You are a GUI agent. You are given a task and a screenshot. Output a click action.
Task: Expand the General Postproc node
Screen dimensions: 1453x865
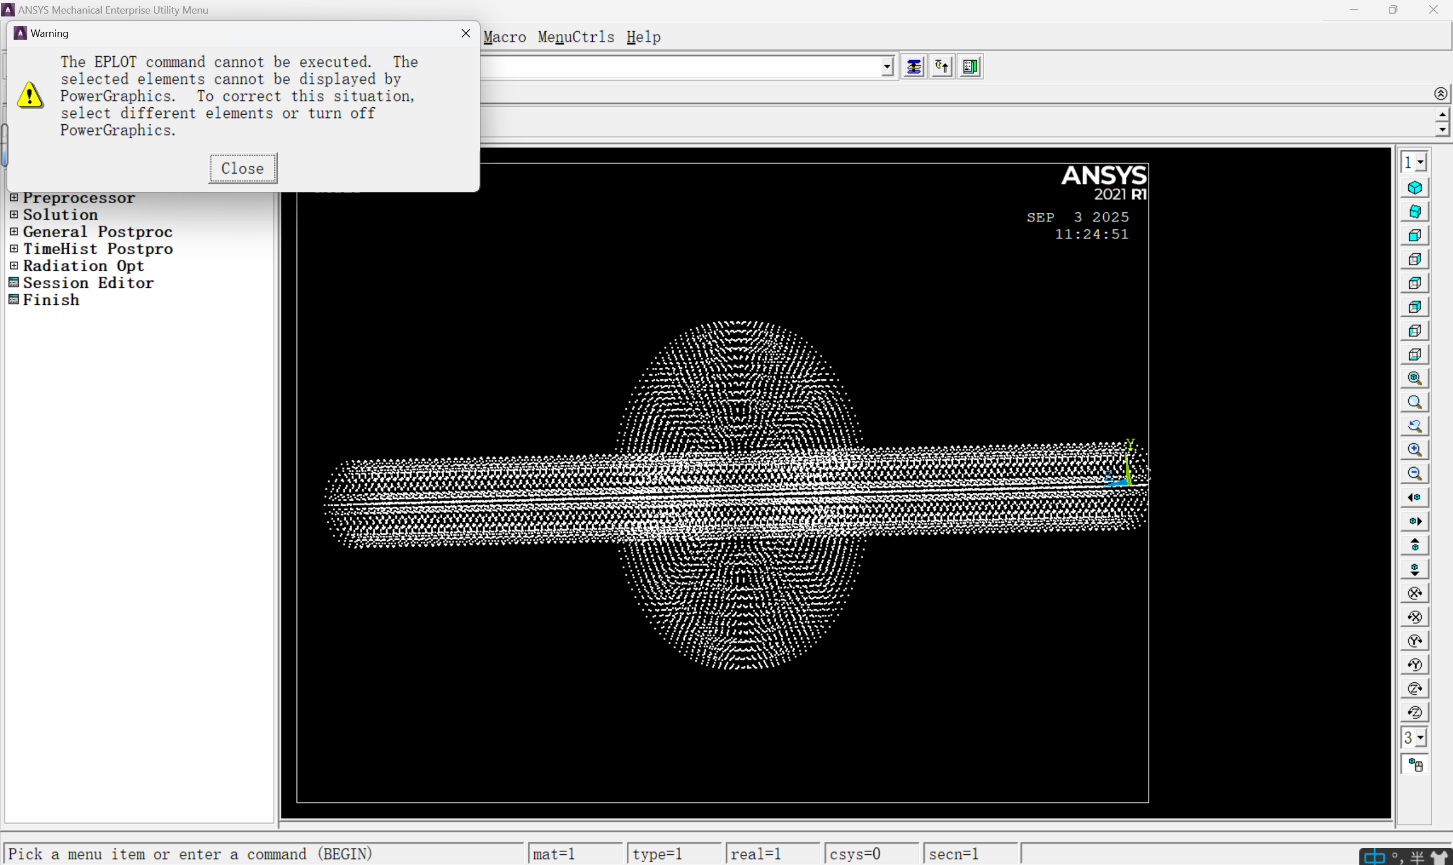tap(14, 232)
